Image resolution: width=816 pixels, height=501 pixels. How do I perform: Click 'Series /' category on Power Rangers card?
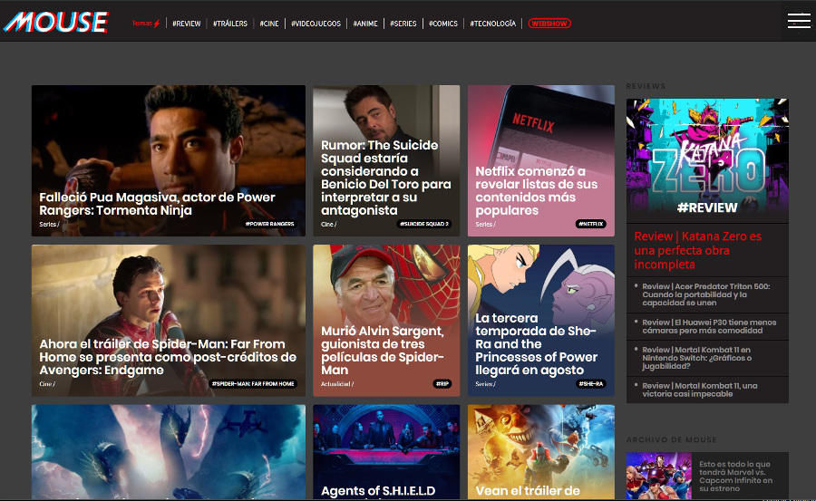50,225
